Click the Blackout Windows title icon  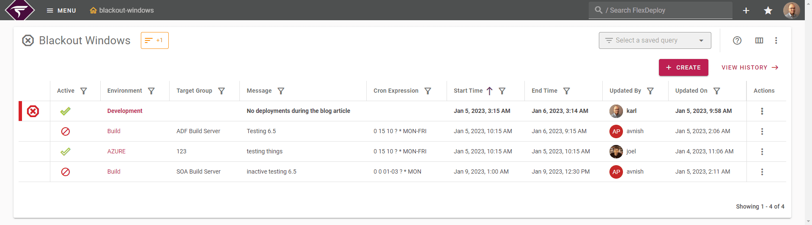28,40
